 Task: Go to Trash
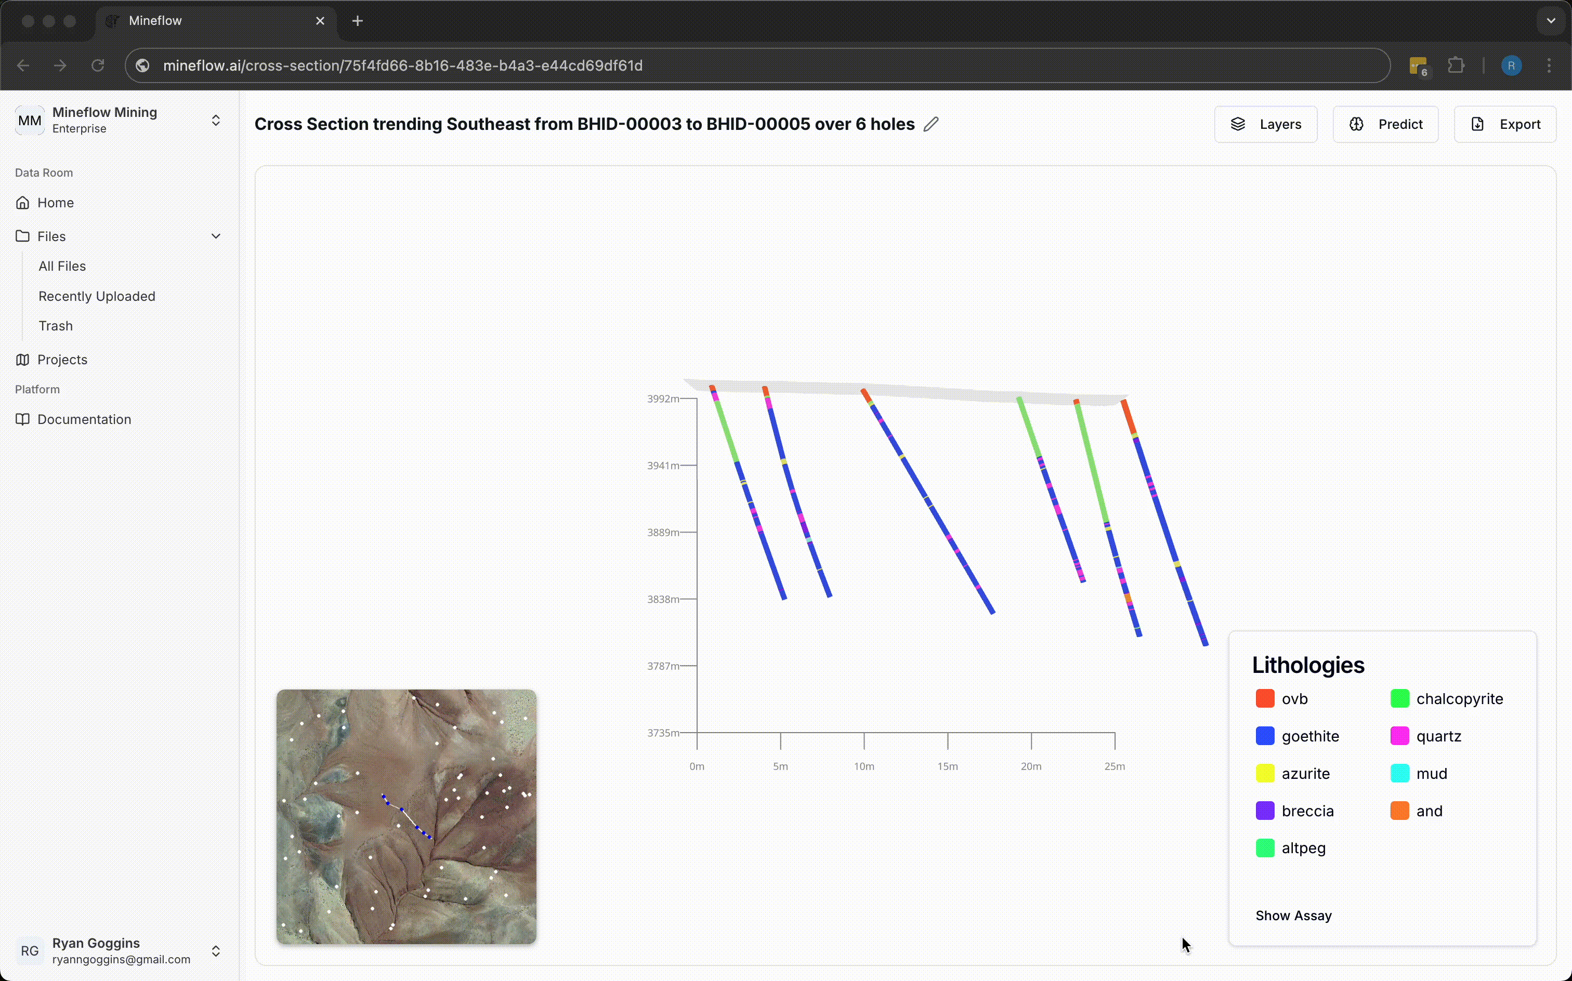[x=55, y=326]
